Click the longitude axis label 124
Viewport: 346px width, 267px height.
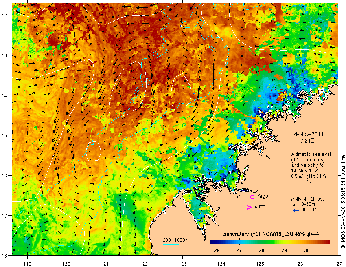point(221,264)
